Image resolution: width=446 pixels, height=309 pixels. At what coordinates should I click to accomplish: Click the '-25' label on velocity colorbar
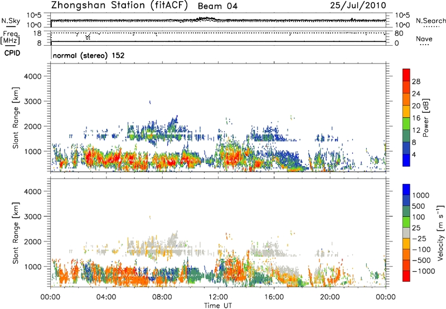[x=419, y=238]
